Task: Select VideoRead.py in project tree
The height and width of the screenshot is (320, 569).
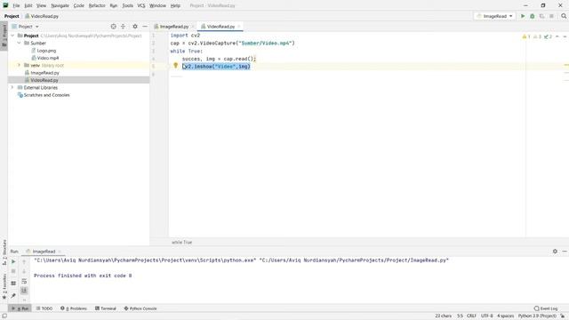Action: click(x=44, y=80)
